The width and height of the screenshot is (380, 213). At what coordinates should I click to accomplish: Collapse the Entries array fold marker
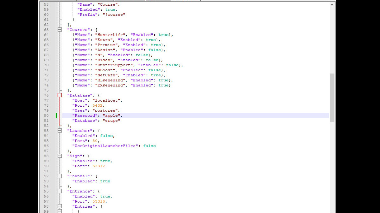pos(60,206)
